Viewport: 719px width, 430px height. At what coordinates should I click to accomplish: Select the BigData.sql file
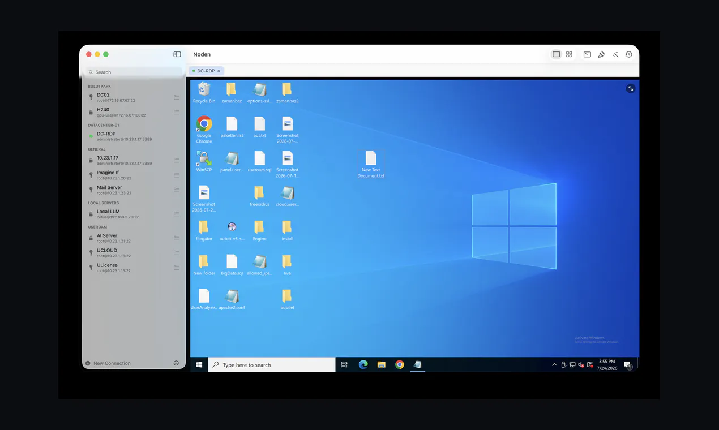(232, 265)
